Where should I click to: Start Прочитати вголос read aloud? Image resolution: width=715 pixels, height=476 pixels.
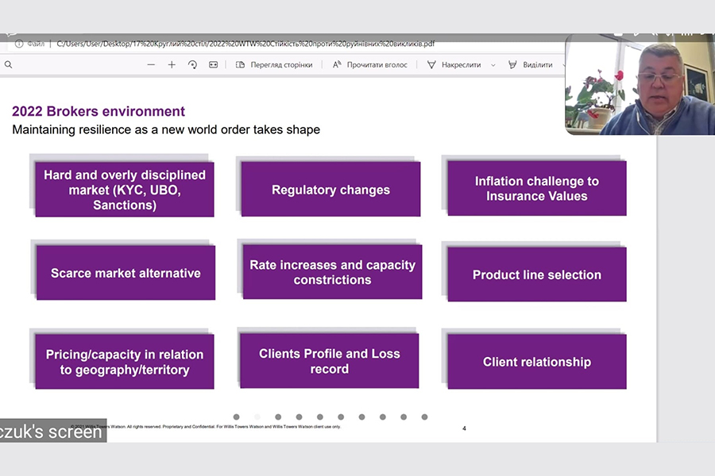point(369,65)
